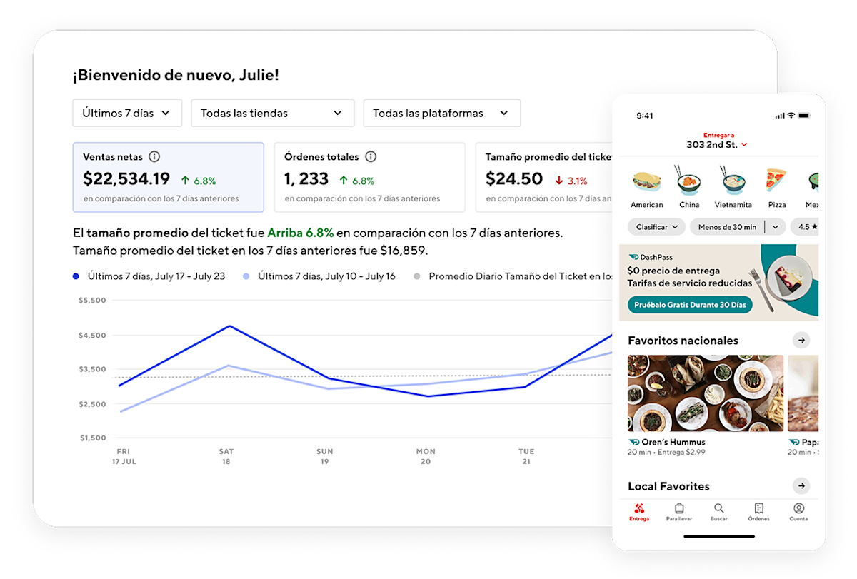Toggle the 4.5 star rating filter
Screen dimensions: 857x579
[x=806, y=227]
